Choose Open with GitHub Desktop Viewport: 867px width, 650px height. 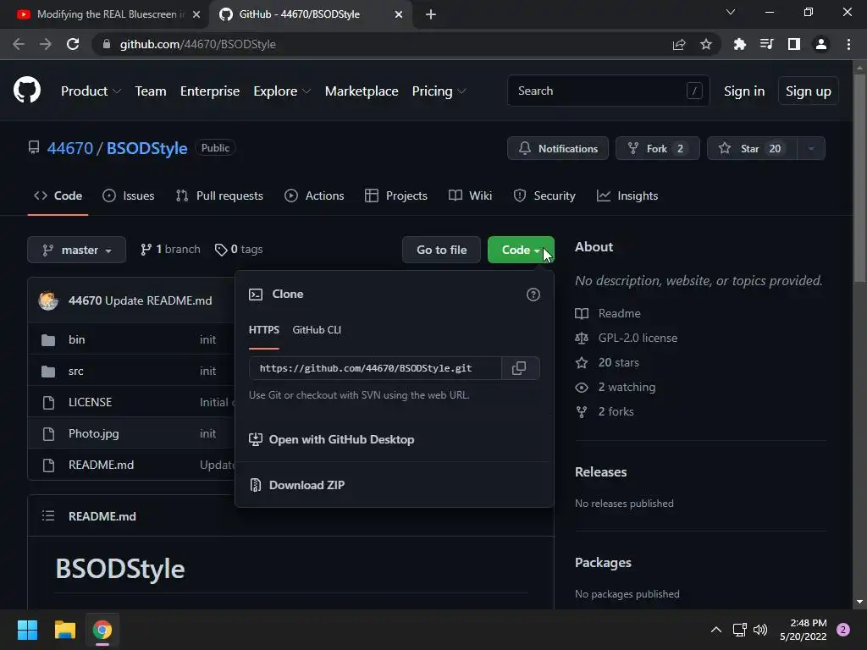tap(332, 439)
